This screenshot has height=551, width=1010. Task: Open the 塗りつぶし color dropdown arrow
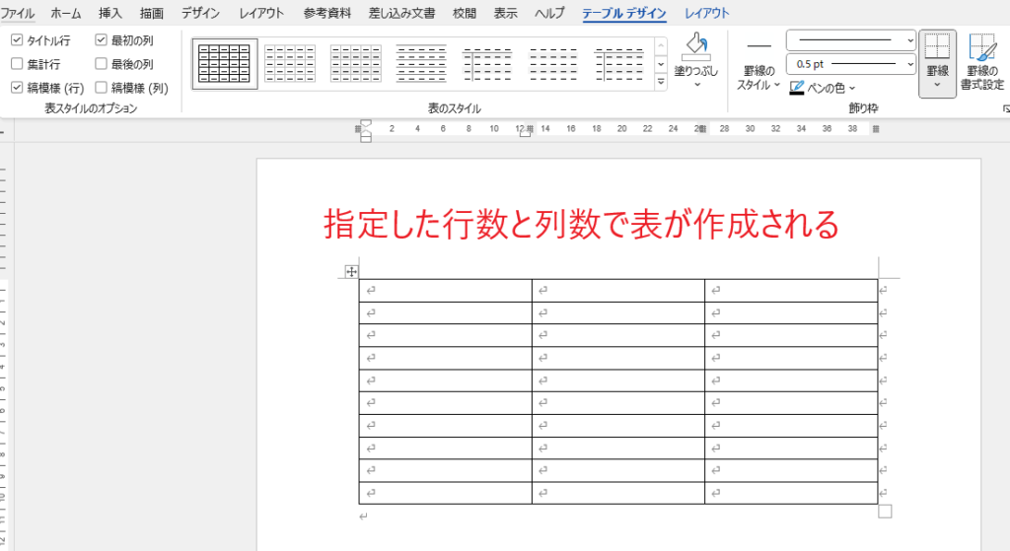[697, 85]
